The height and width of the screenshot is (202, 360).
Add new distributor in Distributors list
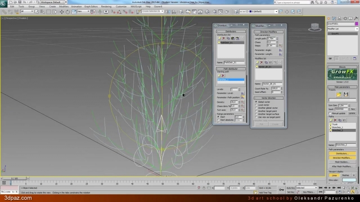click(x=219, y=38)
